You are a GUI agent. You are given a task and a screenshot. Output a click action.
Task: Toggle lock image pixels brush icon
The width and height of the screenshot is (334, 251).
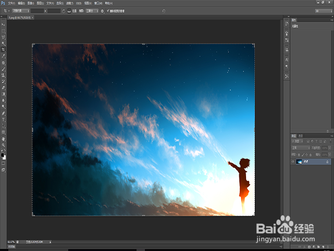303,155
